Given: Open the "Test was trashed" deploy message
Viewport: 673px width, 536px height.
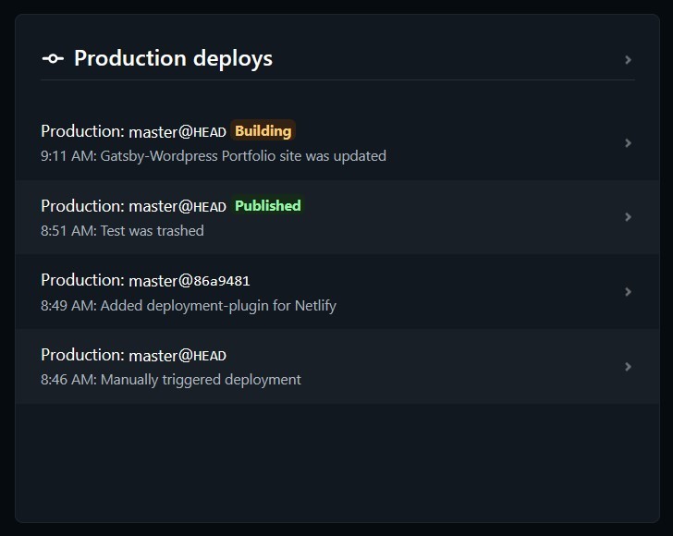Looking at the screenshot, I should click(x=152, y=231).
